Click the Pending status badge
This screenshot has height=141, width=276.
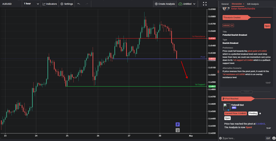pos(253,113)
